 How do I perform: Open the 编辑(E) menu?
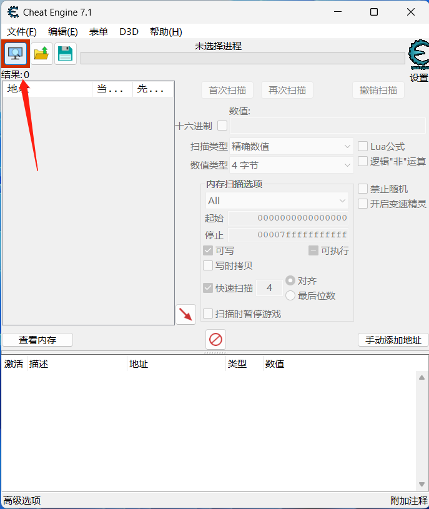(63, 32)
